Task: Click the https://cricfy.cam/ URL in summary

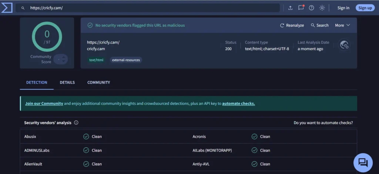Action: [103, 42]
